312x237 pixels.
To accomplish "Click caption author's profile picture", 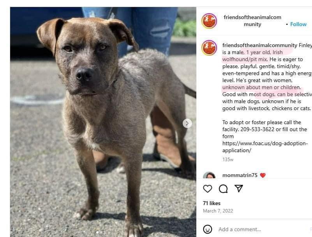I will tap(209, 48).
